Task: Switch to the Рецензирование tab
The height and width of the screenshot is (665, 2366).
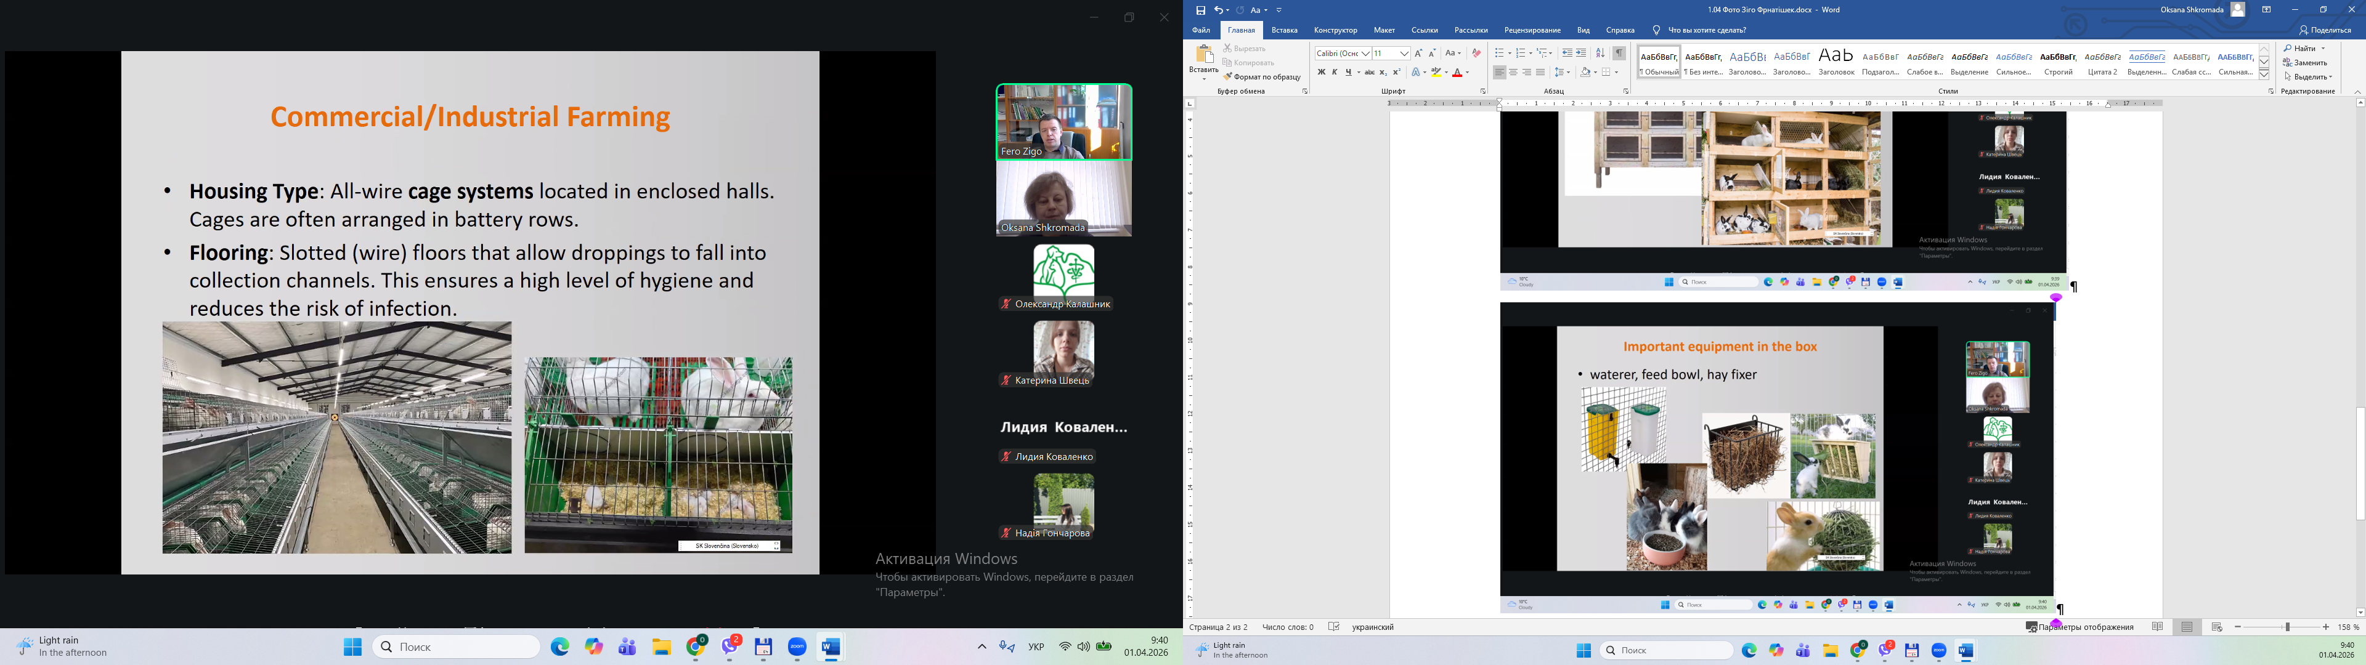Action: (1532, 30)
